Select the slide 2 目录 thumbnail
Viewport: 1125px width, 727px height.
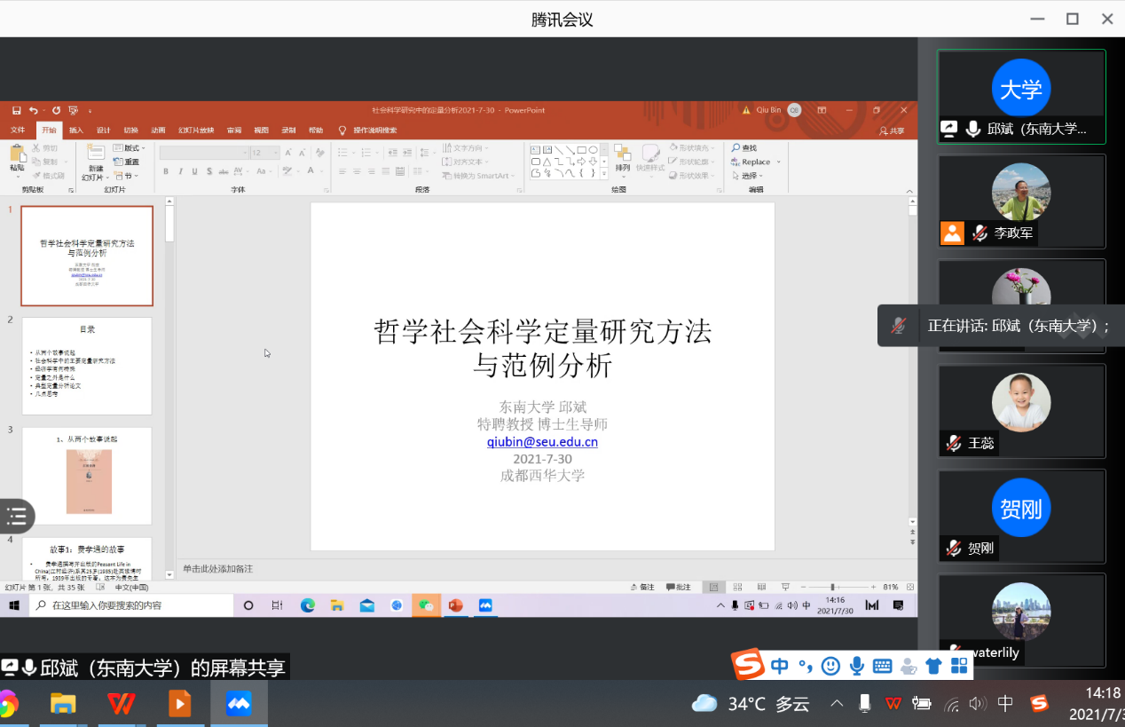87,366
